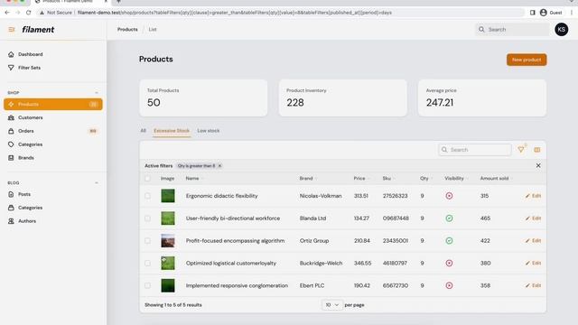Open the Ergonomic didactic flexibility product
578x325 pixels.
[x=222, y=196]
